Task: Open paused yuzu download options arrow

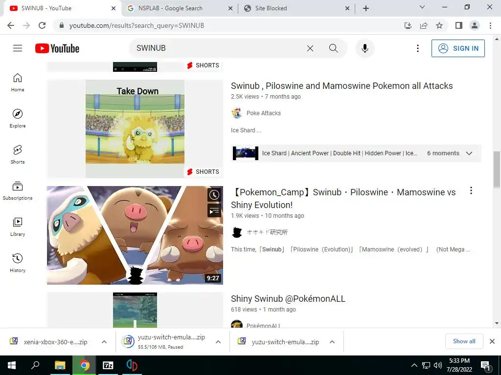Action: pyautogui.click(x=218, y=342)
